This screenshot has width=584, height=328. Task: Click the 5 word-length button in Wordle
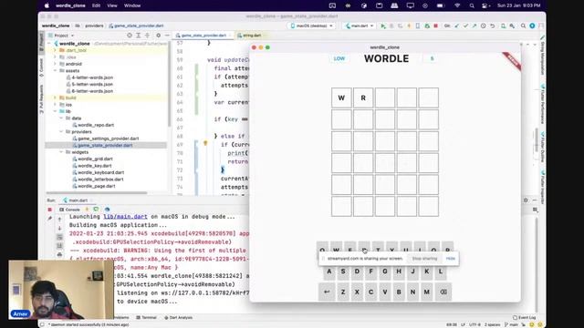click(x=432, y=58)
